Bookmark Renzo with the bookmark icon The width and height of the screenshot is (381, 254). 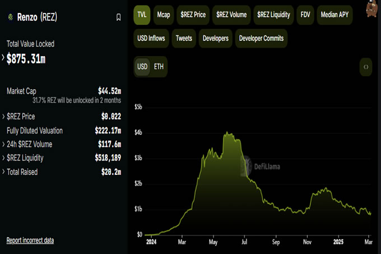118,17
